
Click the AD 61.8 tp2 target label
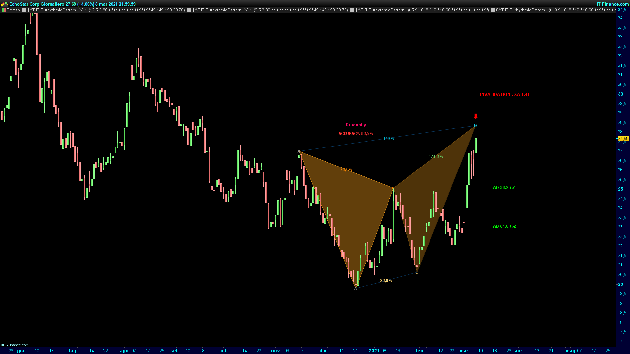click(x=504, y=226)
